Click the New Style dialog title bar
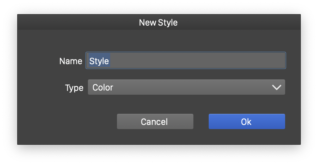 coord(159,23)
